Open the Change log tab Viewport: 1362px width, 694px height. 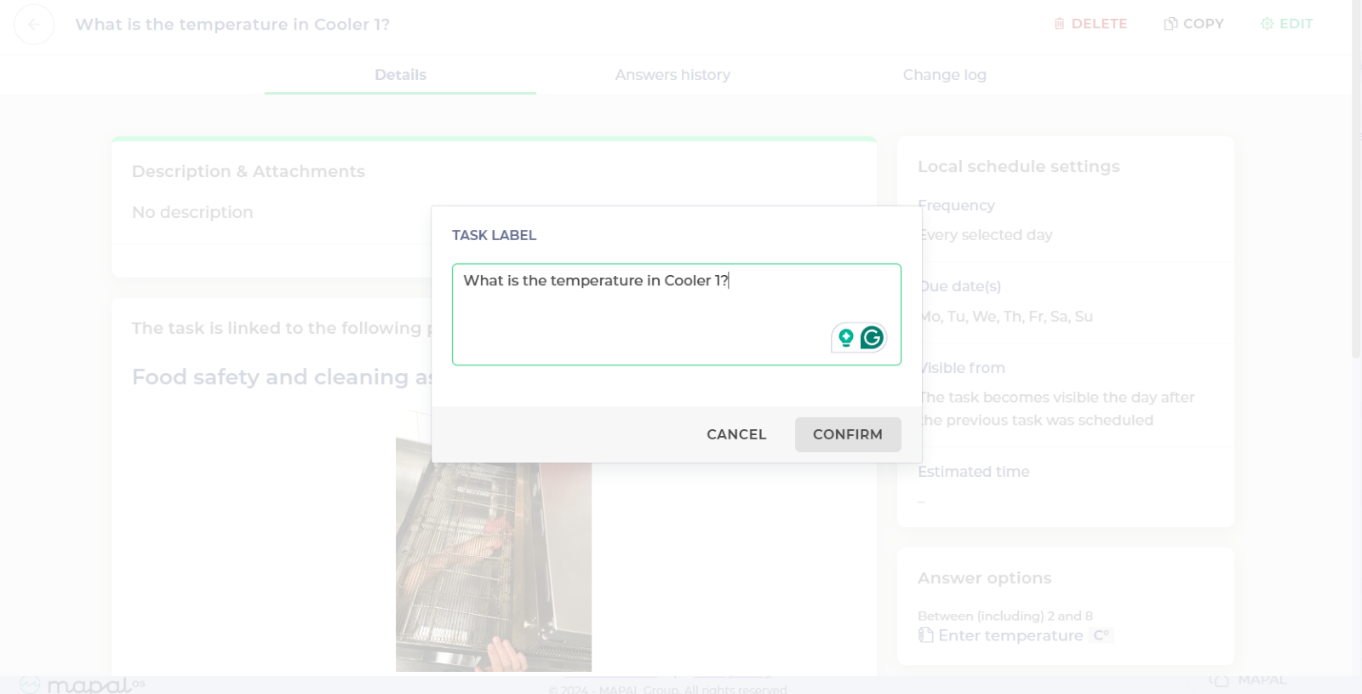pos(945,75)
